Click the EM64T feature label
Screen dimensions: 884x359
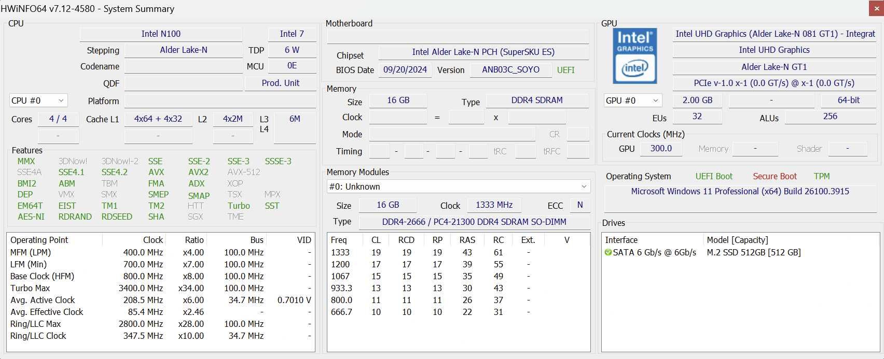[x=30, y=206]
